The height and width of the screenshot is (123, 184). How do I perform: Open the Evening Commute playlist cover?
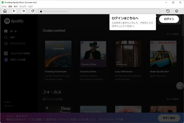coord(58,54)
